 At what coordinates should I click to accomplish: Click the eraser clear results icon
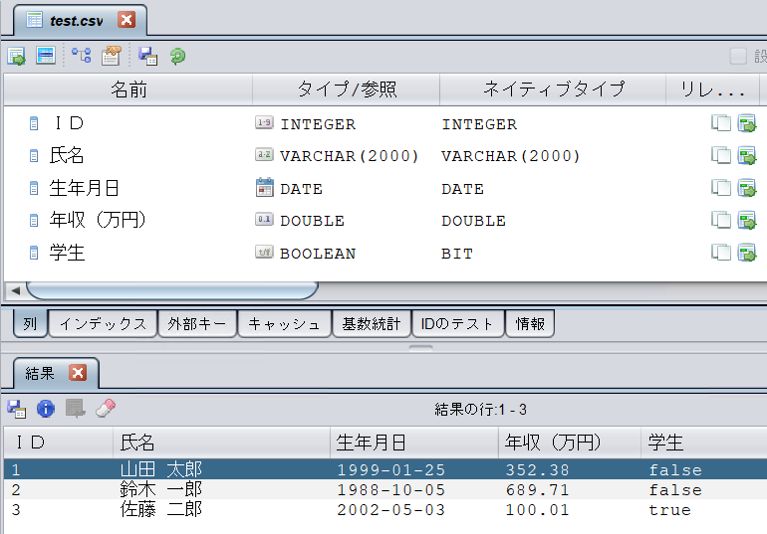click(x=106, y=409)
